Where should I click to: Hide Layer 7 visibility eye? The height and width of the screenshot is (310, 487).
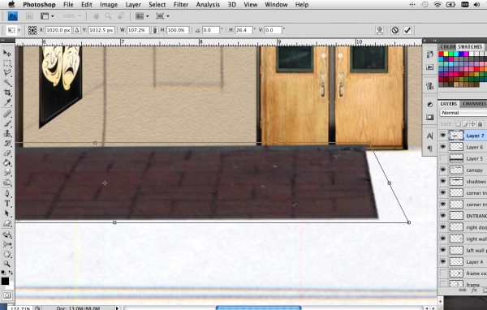(443, 136)
